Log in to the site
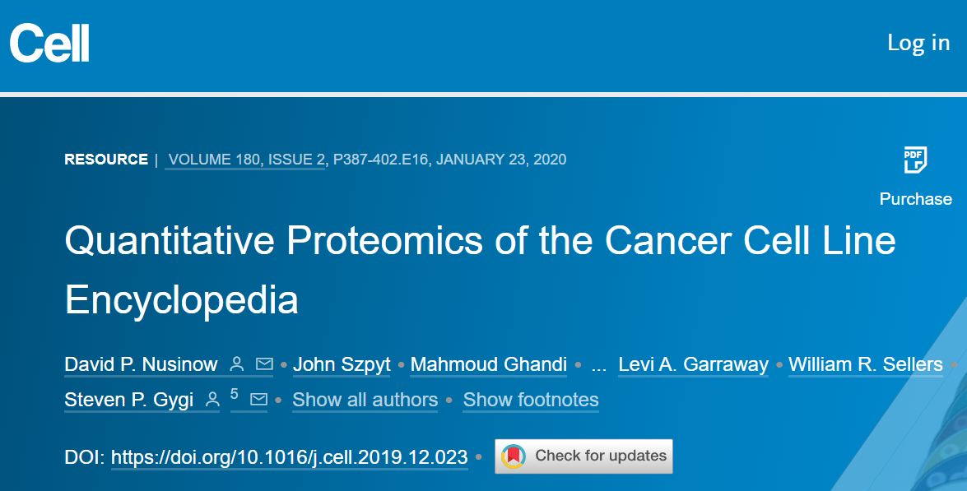 pyautogui.click(x=918, y=43)
